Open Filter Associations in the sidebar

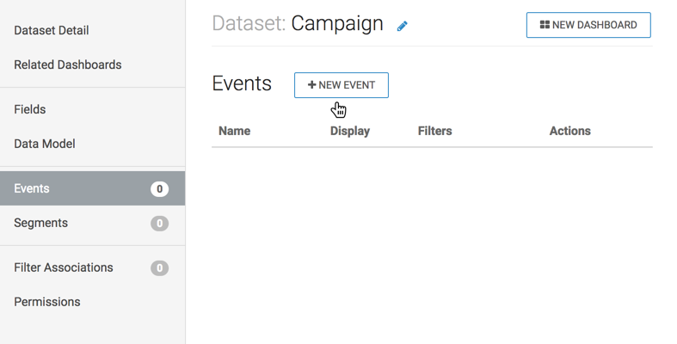point(64,268)
